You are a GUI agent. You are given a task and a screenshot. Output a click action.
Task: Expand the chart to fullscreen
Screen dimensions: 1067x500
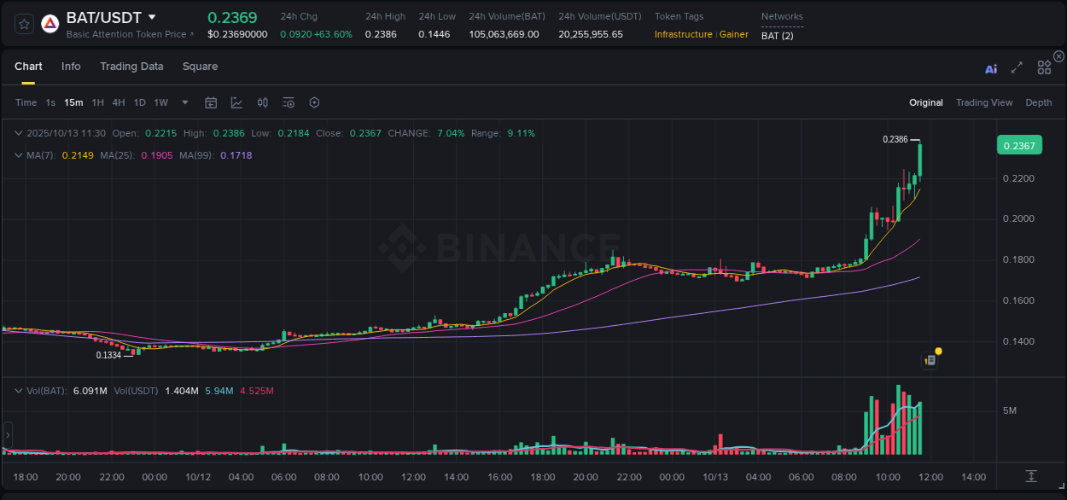click(x=1017, y=68)
